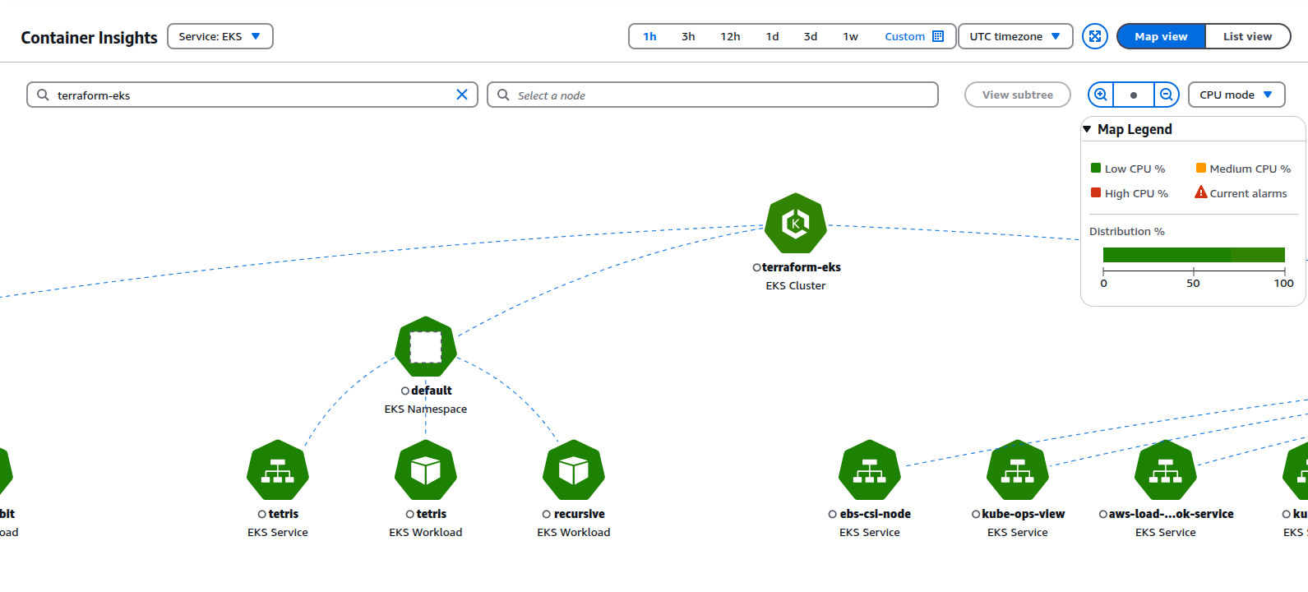Select the recursive EKS Workload node icon

574,470
